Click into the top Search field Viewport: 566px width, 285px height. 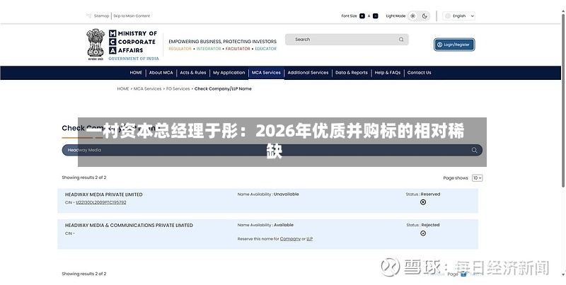[x=347, y=40]
